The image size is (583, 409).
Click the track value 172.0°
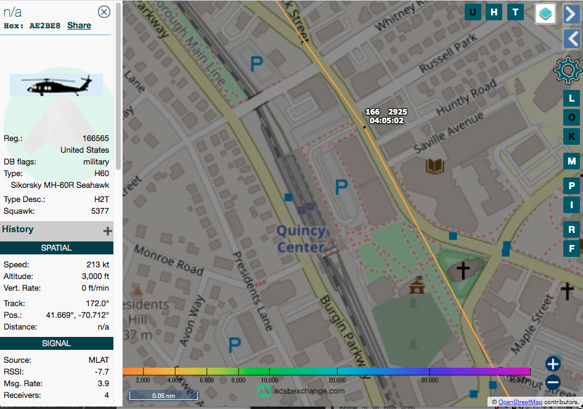coord(98,303)
